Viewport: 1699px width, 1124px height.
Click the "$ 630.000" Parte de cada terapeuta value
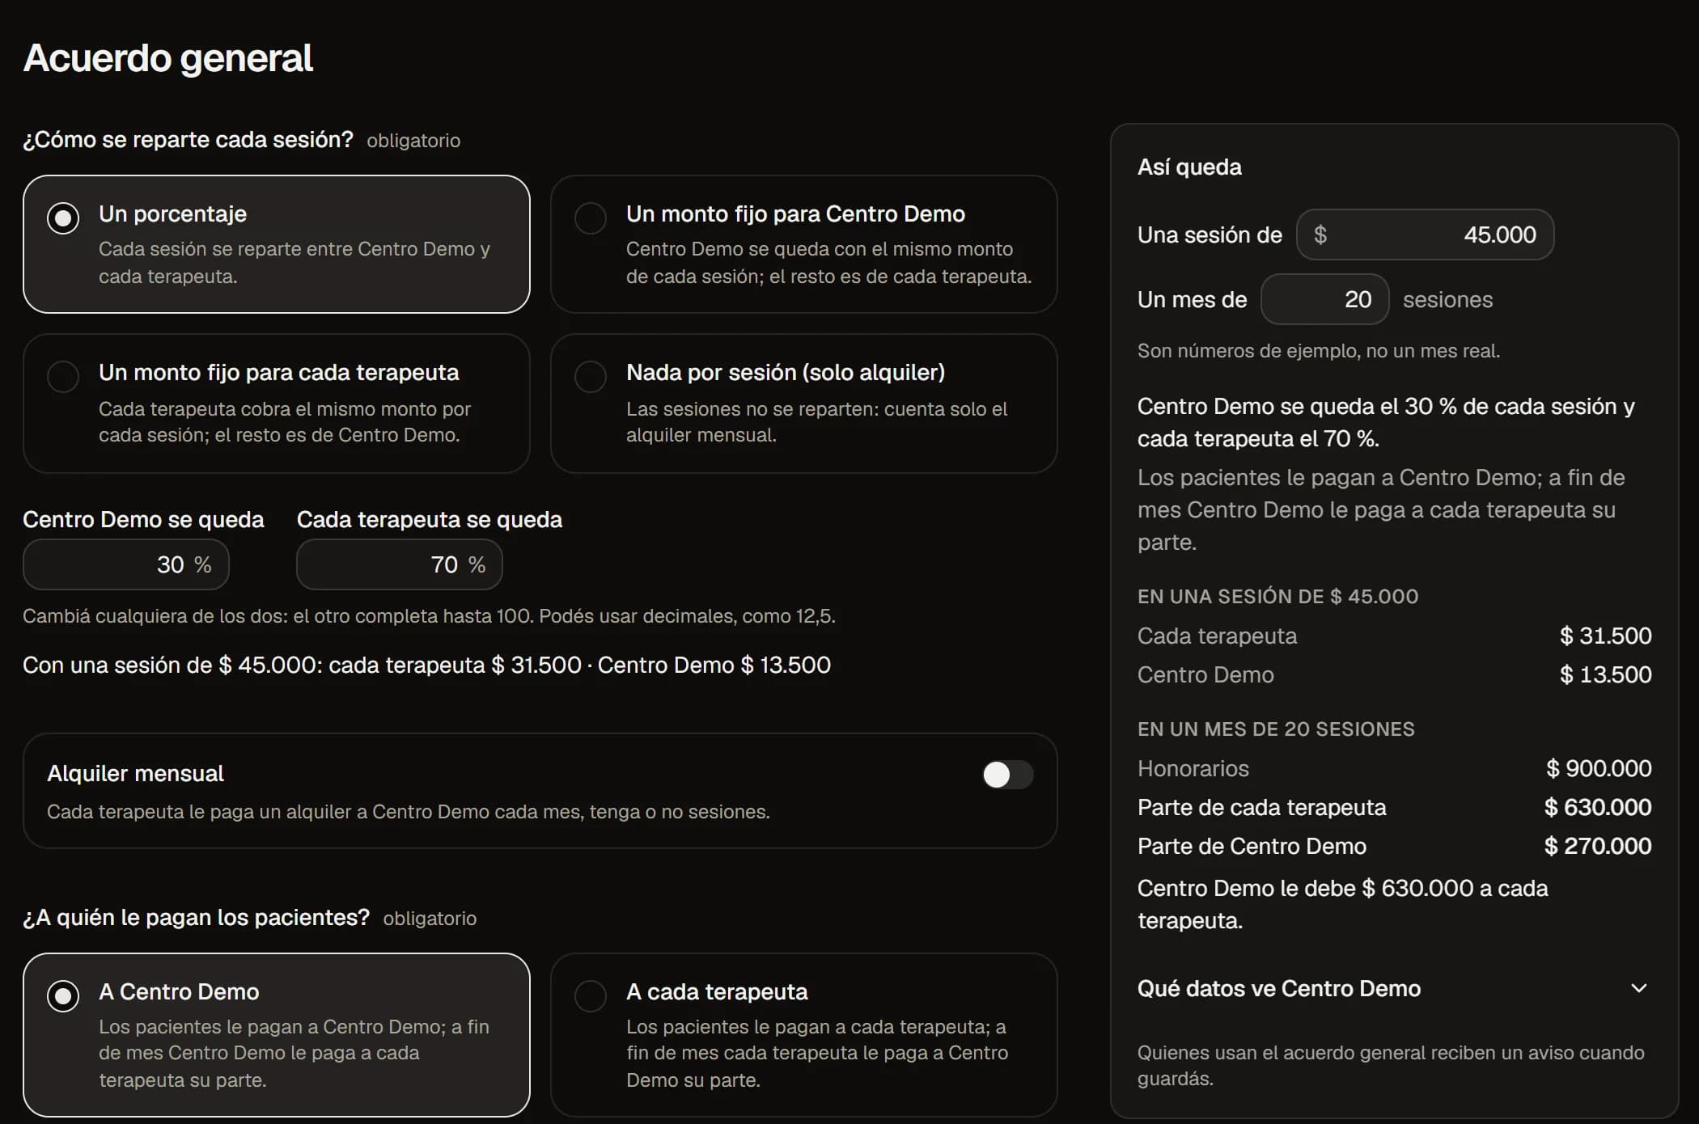click(1598, 807)
